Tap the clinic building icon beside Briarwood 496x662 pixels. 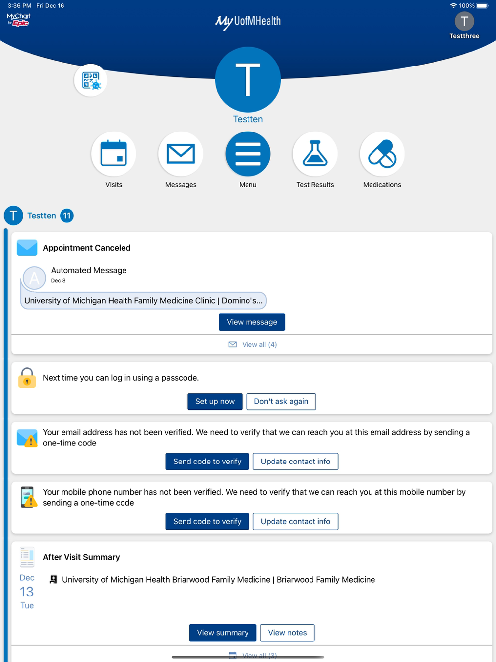53,580
